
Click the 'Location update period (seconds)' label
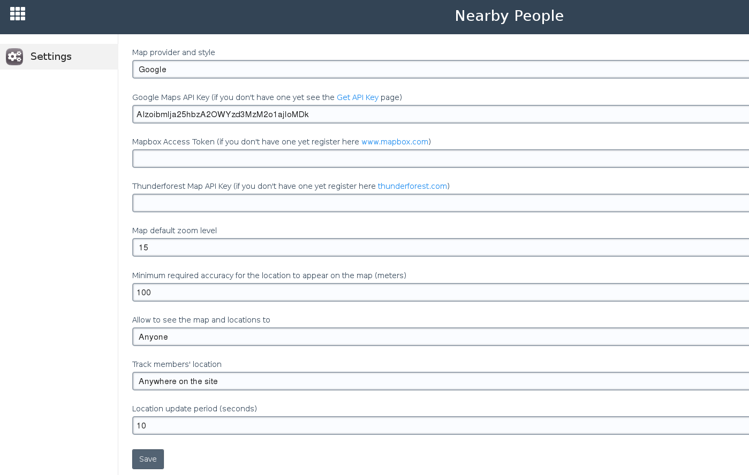coord(194,409)
